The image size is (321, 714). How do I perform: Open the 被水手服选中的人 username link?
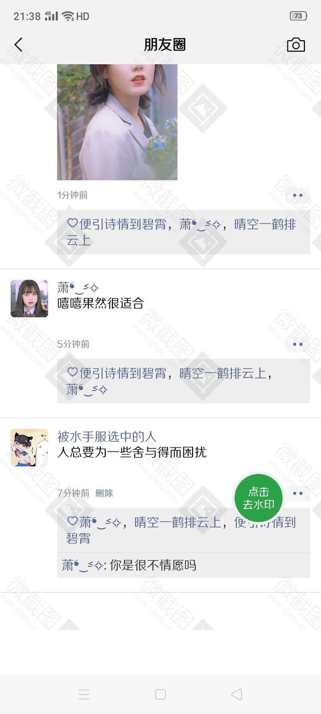pyautogui.click(x=107, y=436)
